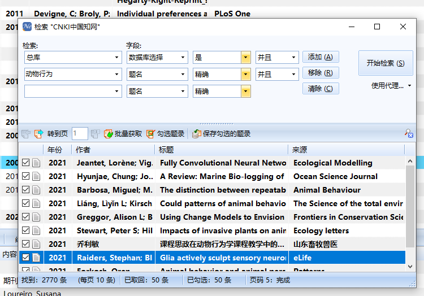Open first row 并且 operator dropdown

coord(293,57)
